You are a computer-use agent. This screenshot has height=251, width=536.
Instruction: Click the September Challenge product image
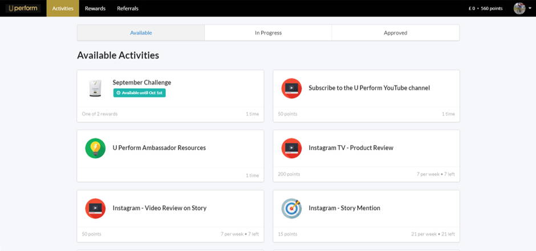(x=95, y=88)
